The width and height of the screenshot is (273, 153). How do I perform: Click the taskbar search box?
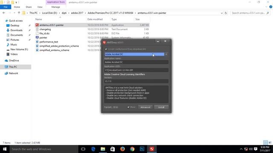tap(44, 149)
